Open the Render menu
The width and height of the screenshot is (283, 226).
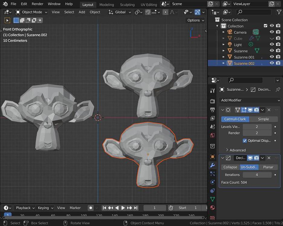point(37,4)
